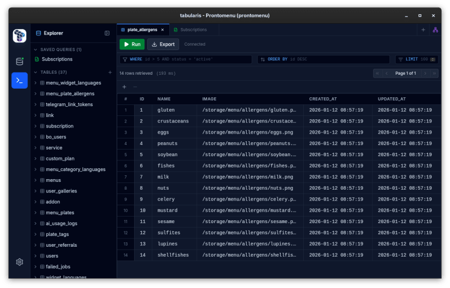Click the 'mustard' name cell
Viewport: 450px width, 288px height.
coord(174,211)
